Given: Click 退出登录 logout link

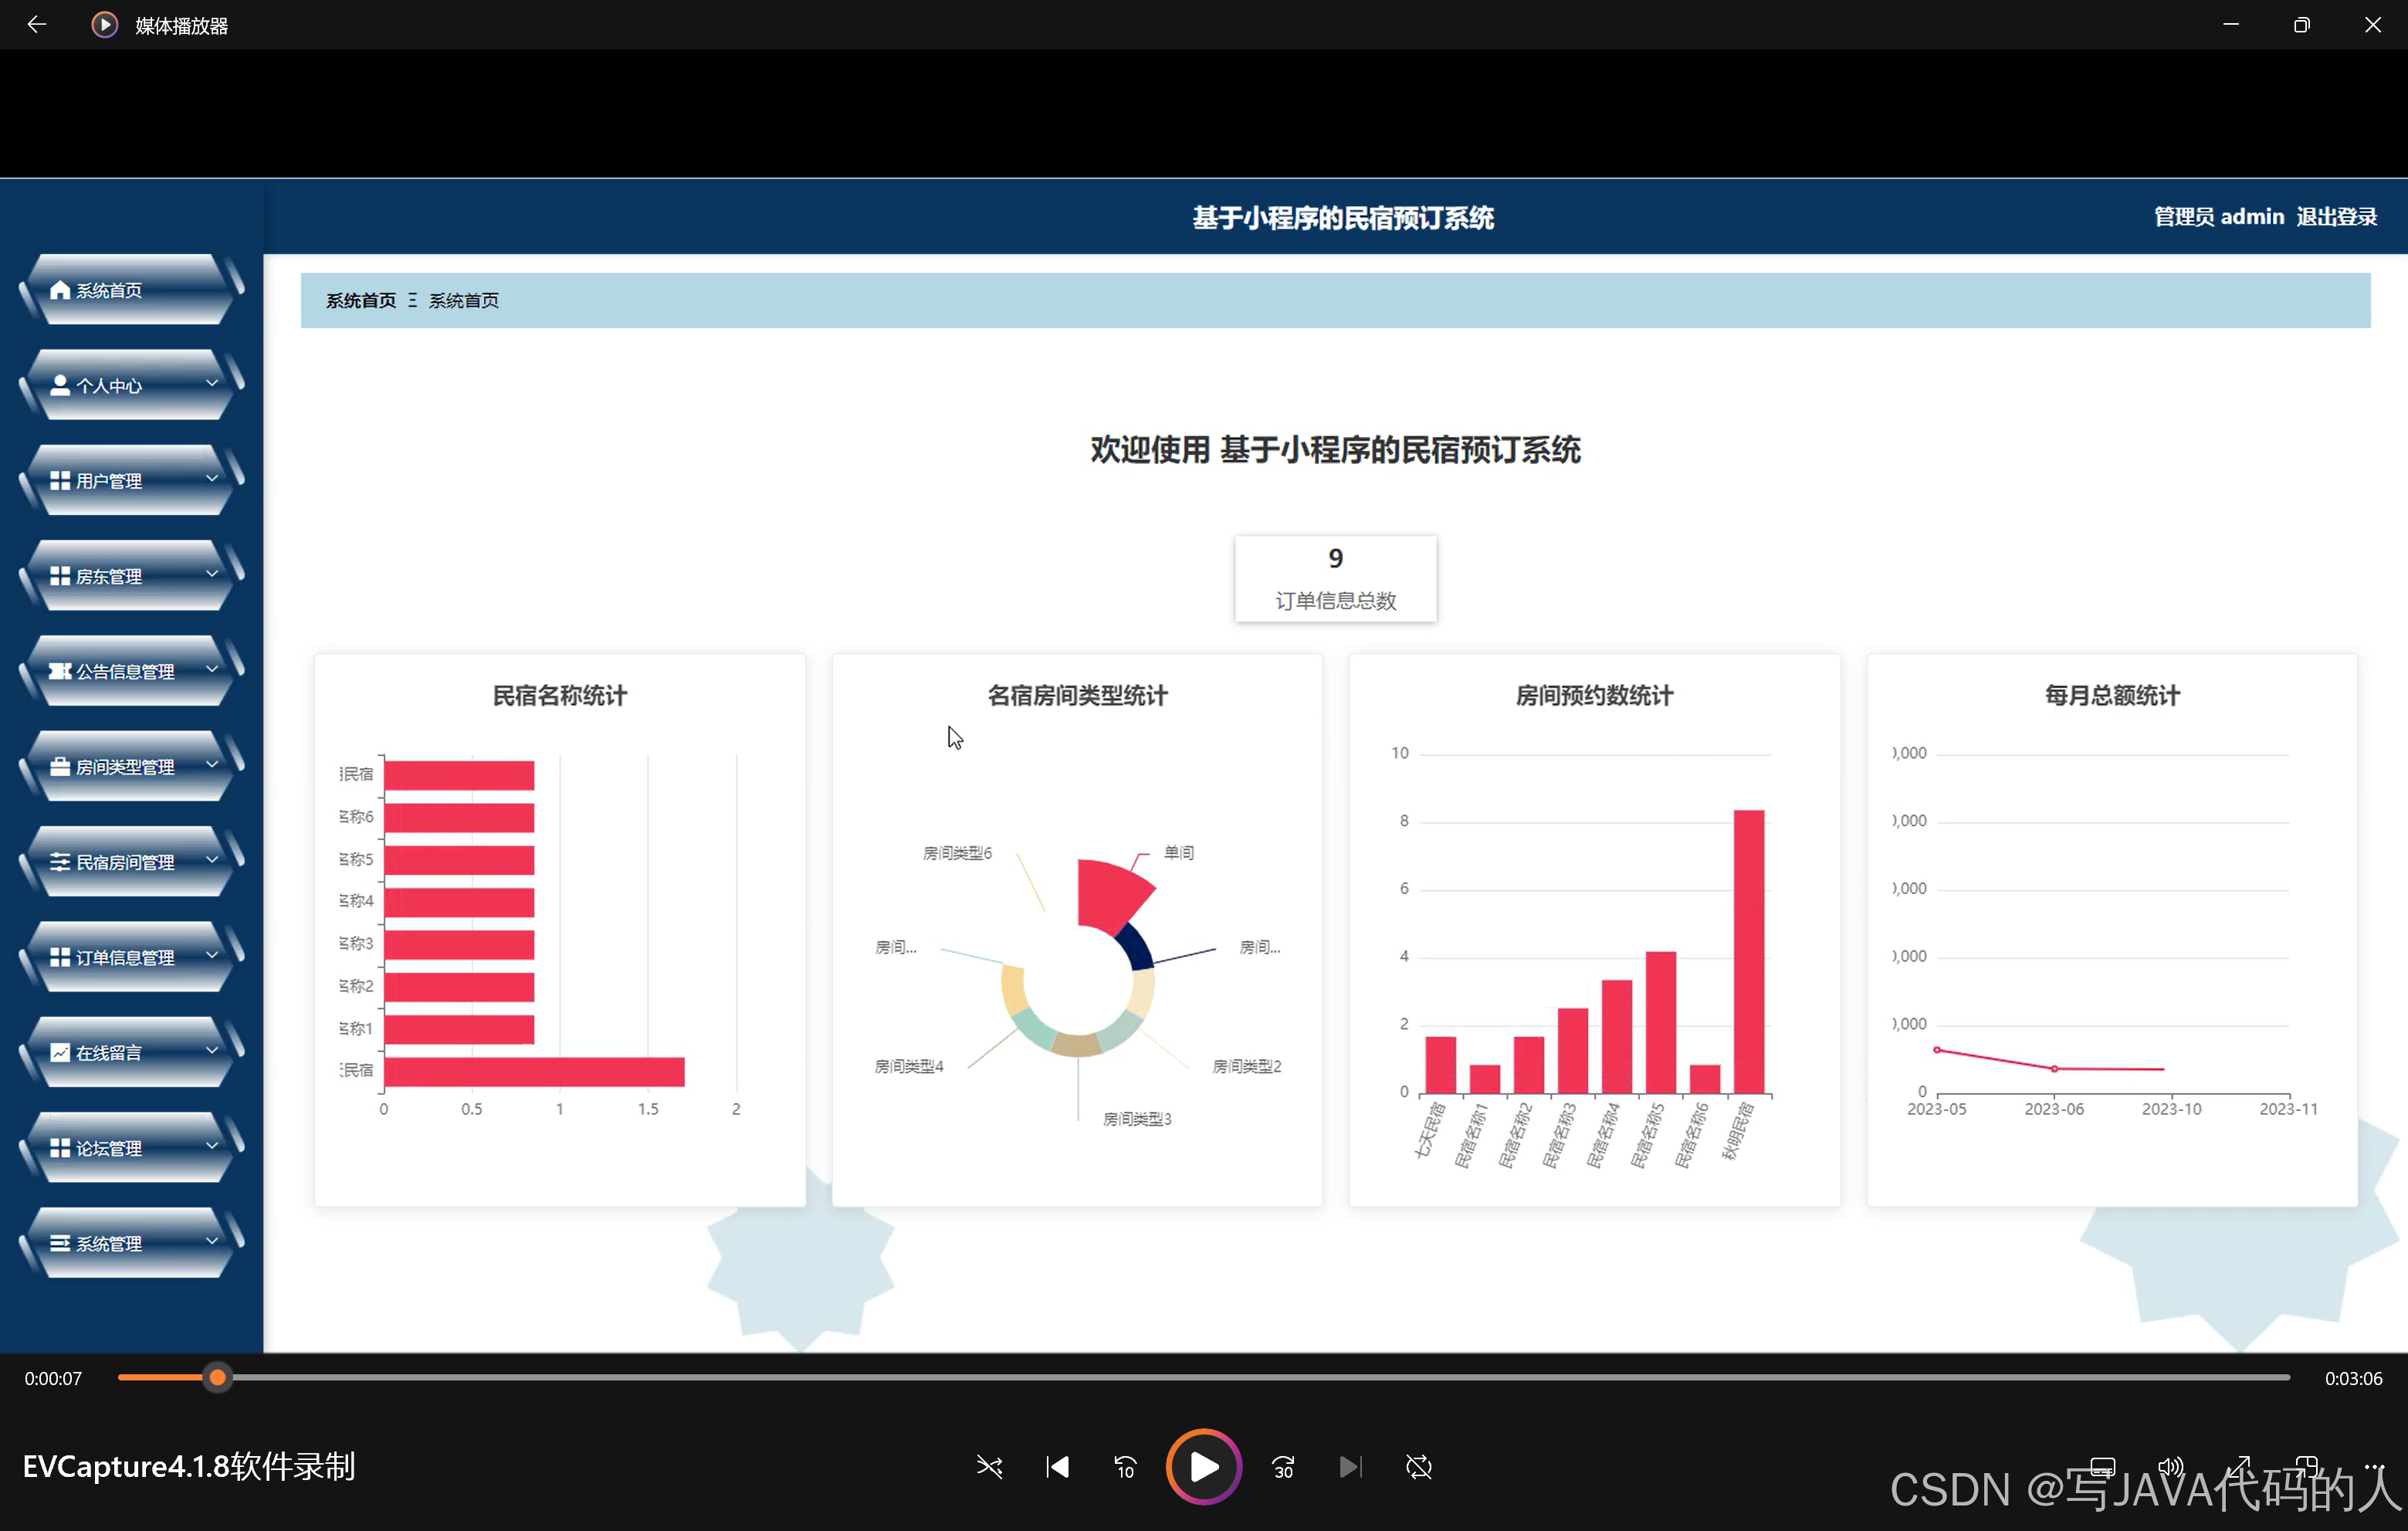Looking at the screenshot, I should pyautogui.click(x=2336, y=216).
